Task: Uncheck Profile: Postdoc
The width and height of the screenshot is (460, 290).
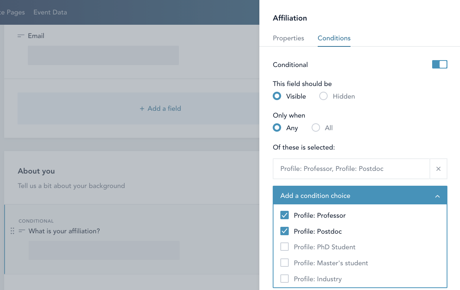Action: (284, 231)
